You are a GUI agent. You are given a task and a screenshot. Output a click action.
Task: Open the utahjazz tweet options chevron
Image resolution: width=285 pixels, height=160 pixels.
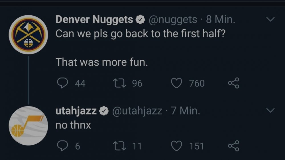pyautogui.click(x=270, y=110)
